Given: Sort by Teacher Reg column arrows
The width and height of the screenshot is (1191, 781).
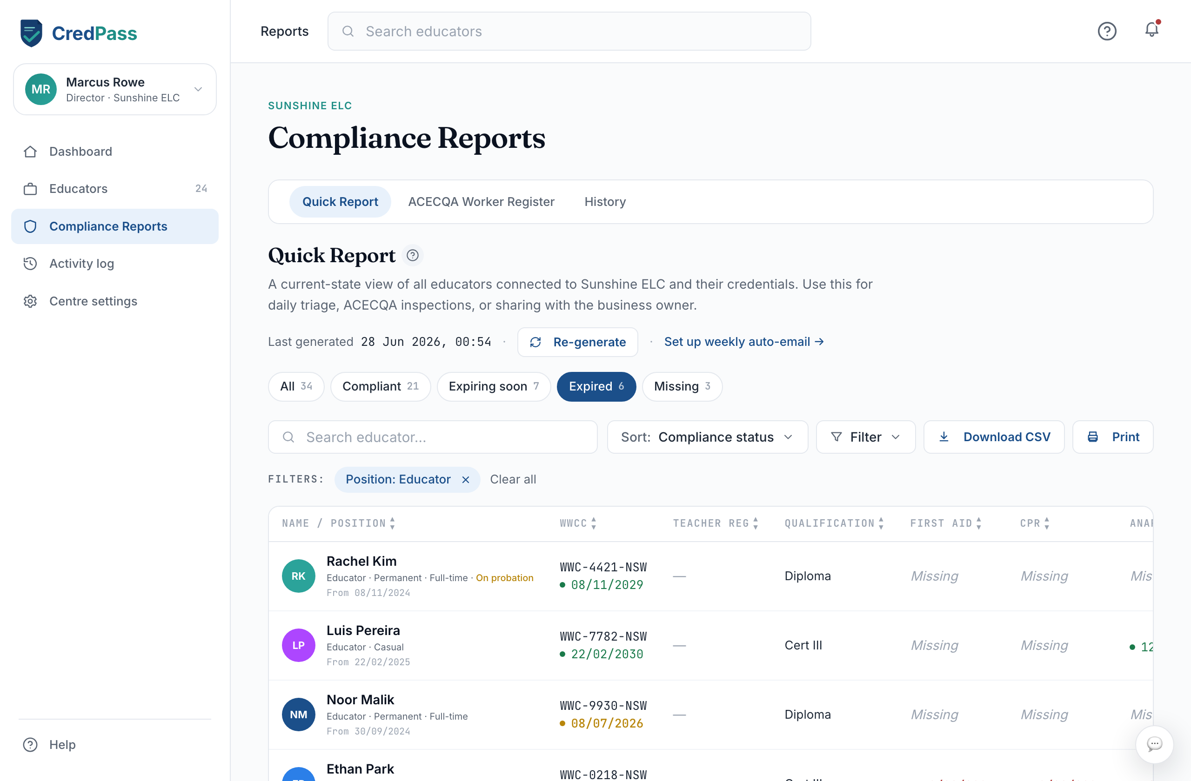Looking at the screenshot, I should click(756, 523).
